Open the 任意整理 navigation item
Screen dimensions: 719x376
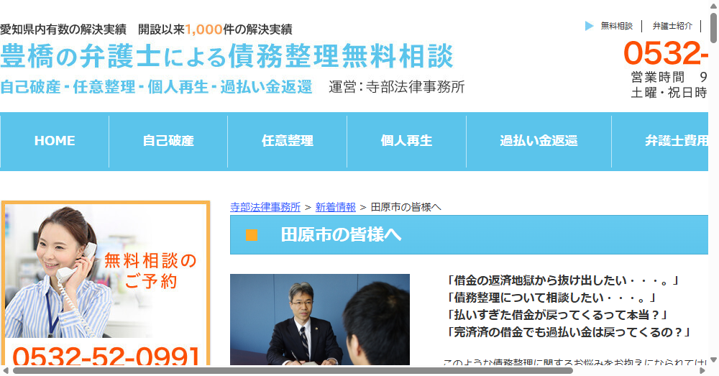click(288, 141)
